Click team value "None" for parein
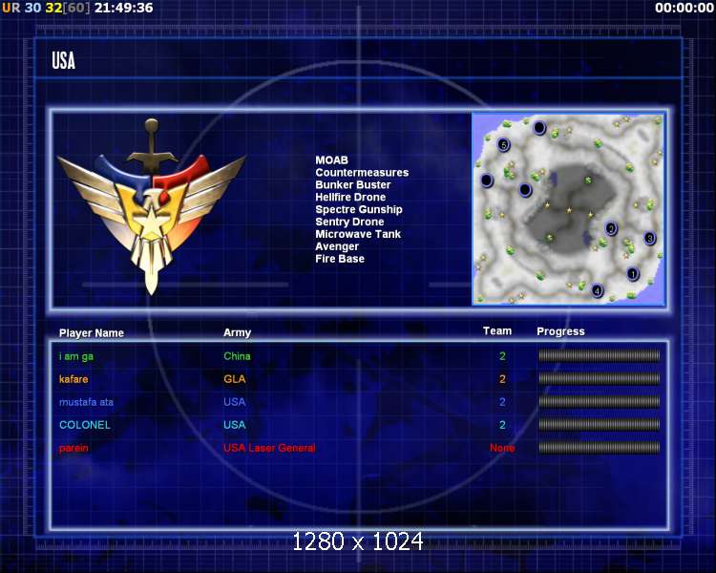Viewport: 716px width, 573px height. pyautogui.click(x=502, y=448)
